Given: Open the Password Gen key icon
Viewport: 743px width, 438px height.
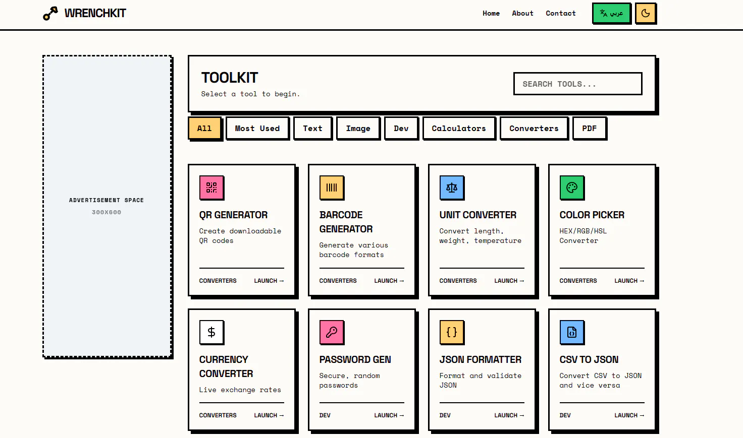Looking at the screenshot, I should tap(332, 332).
